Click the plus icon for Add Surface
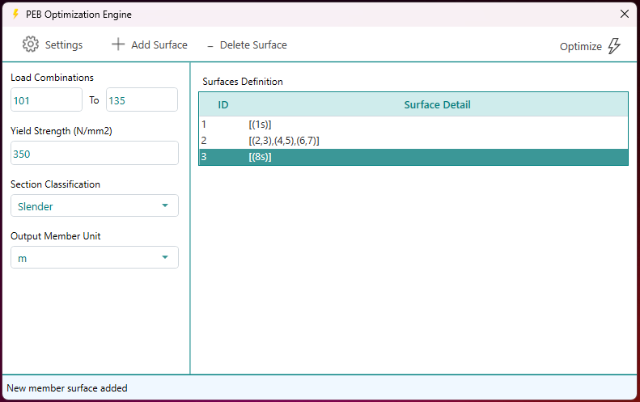This screenshot has width=640, height=402. [118, 44]
